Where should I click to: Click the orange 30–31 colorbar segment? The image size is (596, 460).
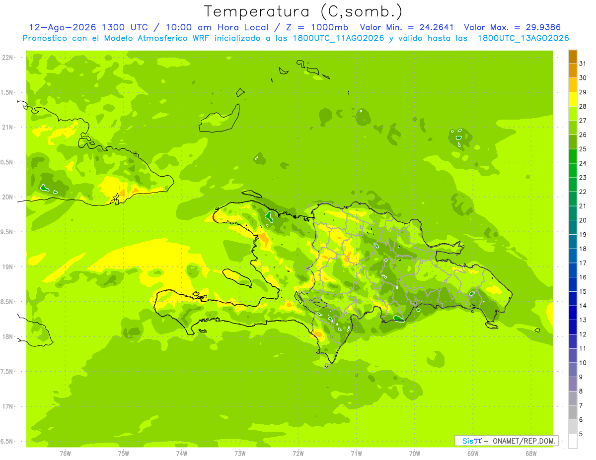[573, 71]
